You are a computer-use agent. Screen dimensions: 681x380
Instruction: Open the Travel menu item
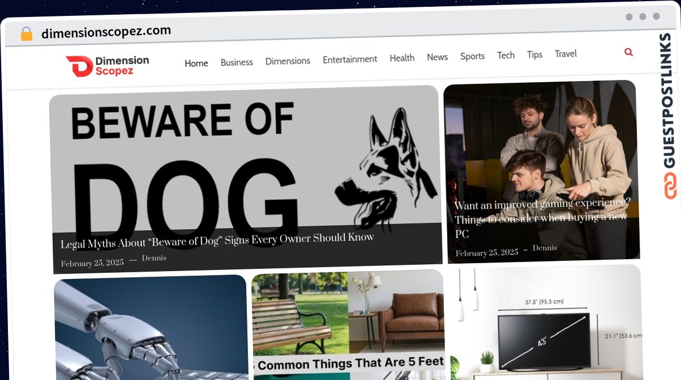point(566,53)
